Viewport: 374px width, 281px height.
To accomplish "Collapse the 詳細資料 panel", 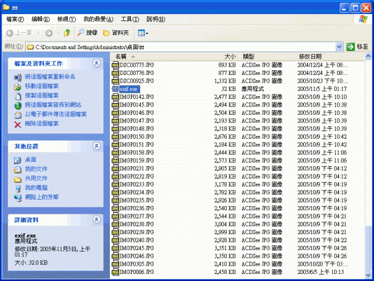I will click(x=96, y=220).
